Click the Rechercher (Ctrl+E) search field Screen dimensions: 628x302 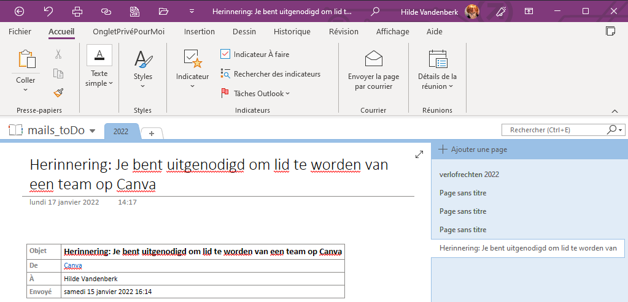click(x=554, y=130)
